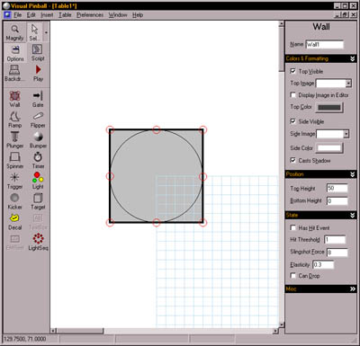Enable Display Image in Editor
This screenshot has width=360, height=346.
tap(293, 95)
